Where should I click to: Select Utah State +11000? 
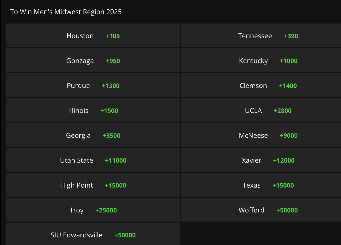pyautogui.click(x=93, y=160)
